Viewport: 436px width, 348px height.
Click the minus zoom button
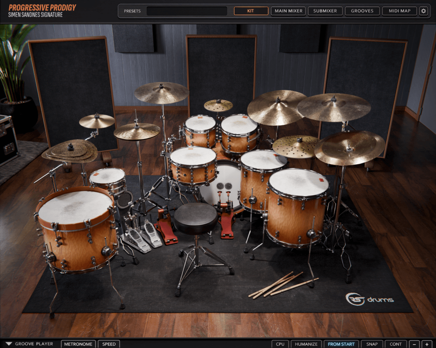tap(414, 344)
